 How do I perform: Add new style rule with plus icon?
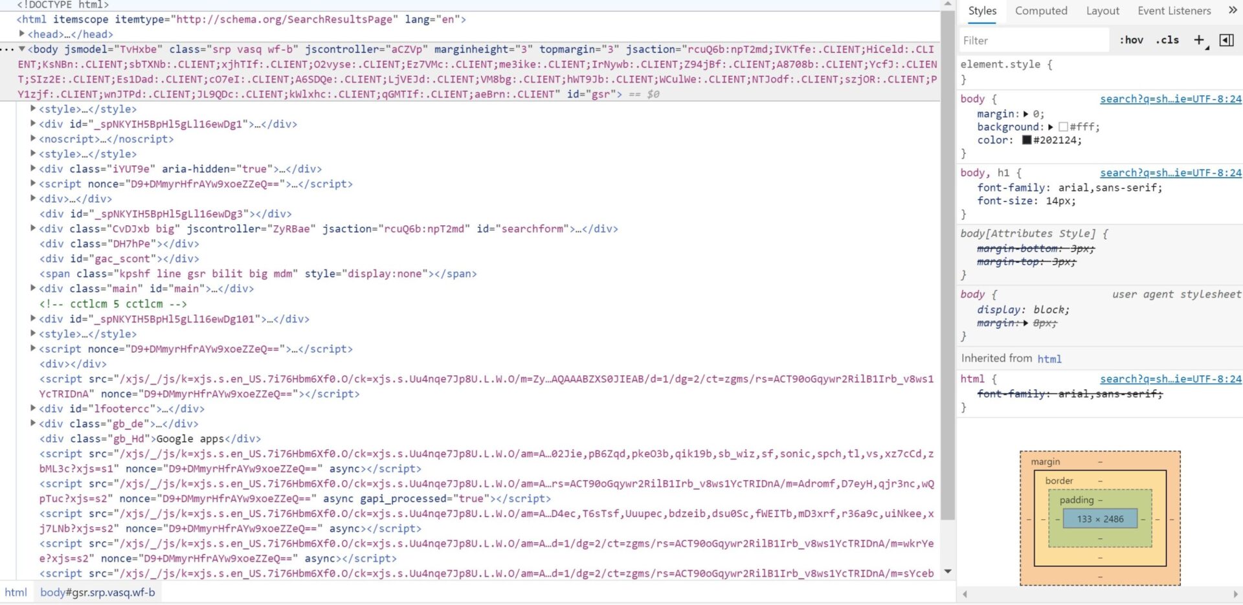tap(1199, 40)
